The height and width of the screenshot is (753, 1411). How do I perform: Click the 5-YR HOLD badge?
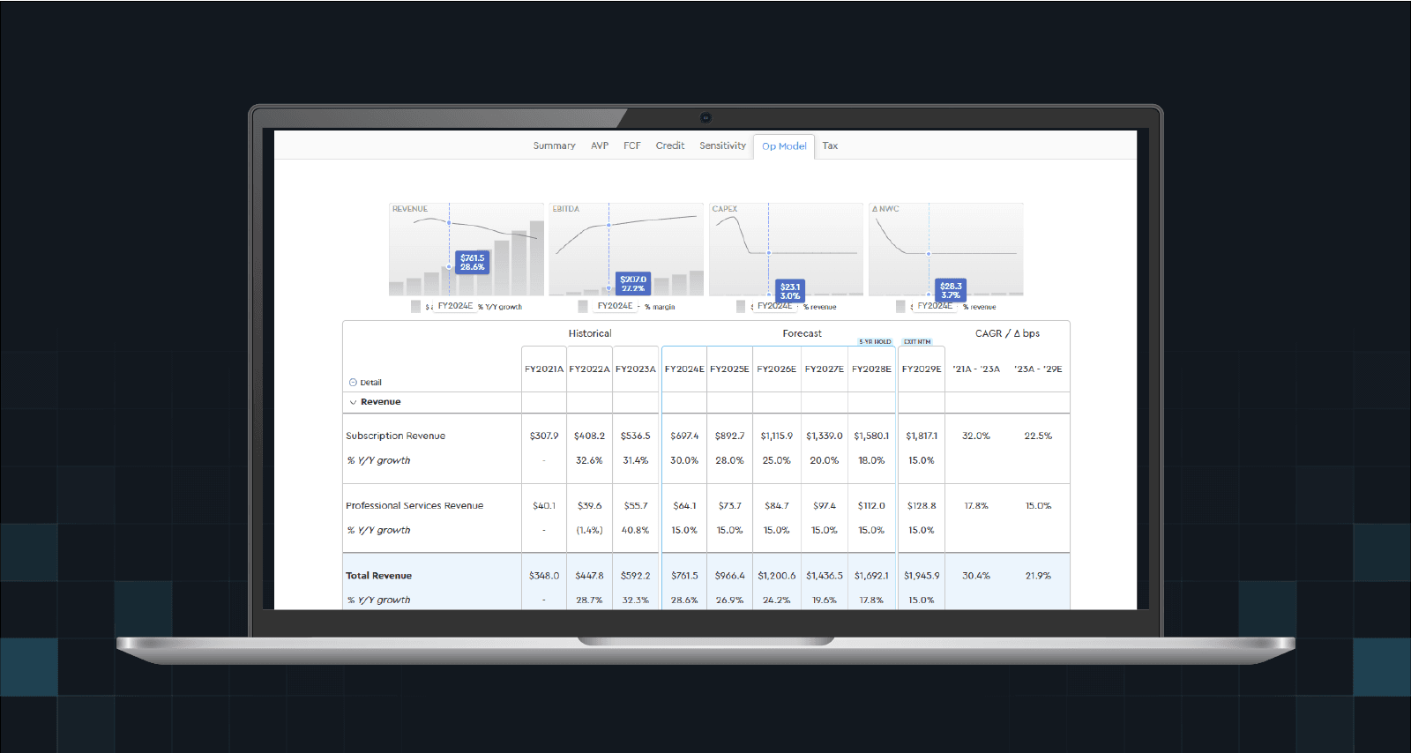[x=875, y=342]
